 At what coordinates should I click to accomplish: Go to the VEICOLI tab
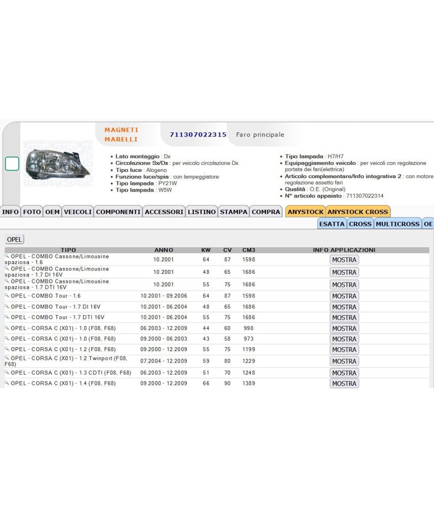pos(78,212)
